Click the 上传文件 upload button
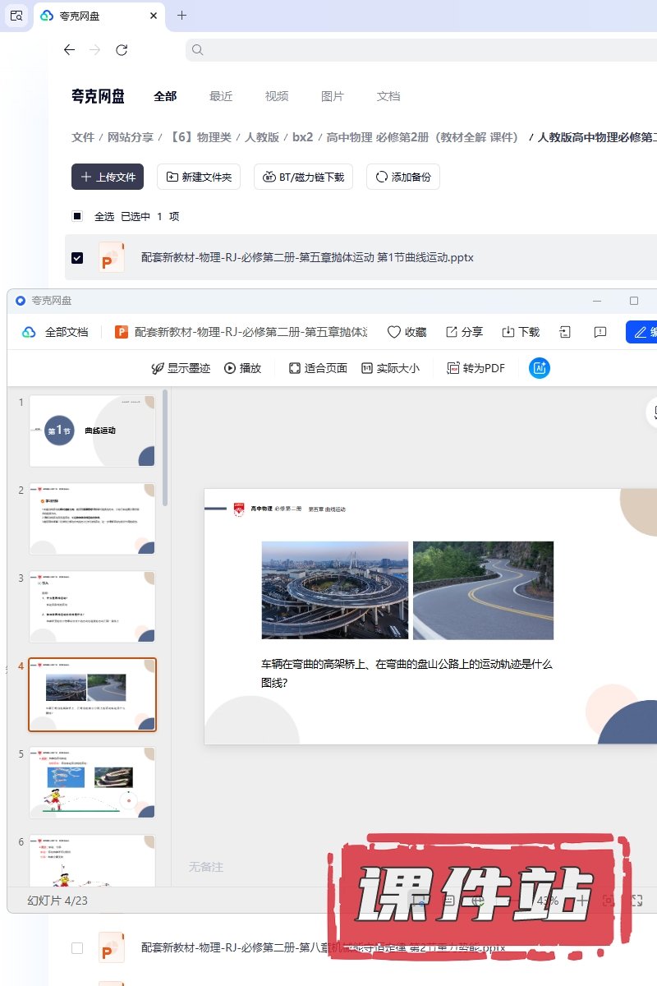Screen dimensions: 657x986 [108, 177]
